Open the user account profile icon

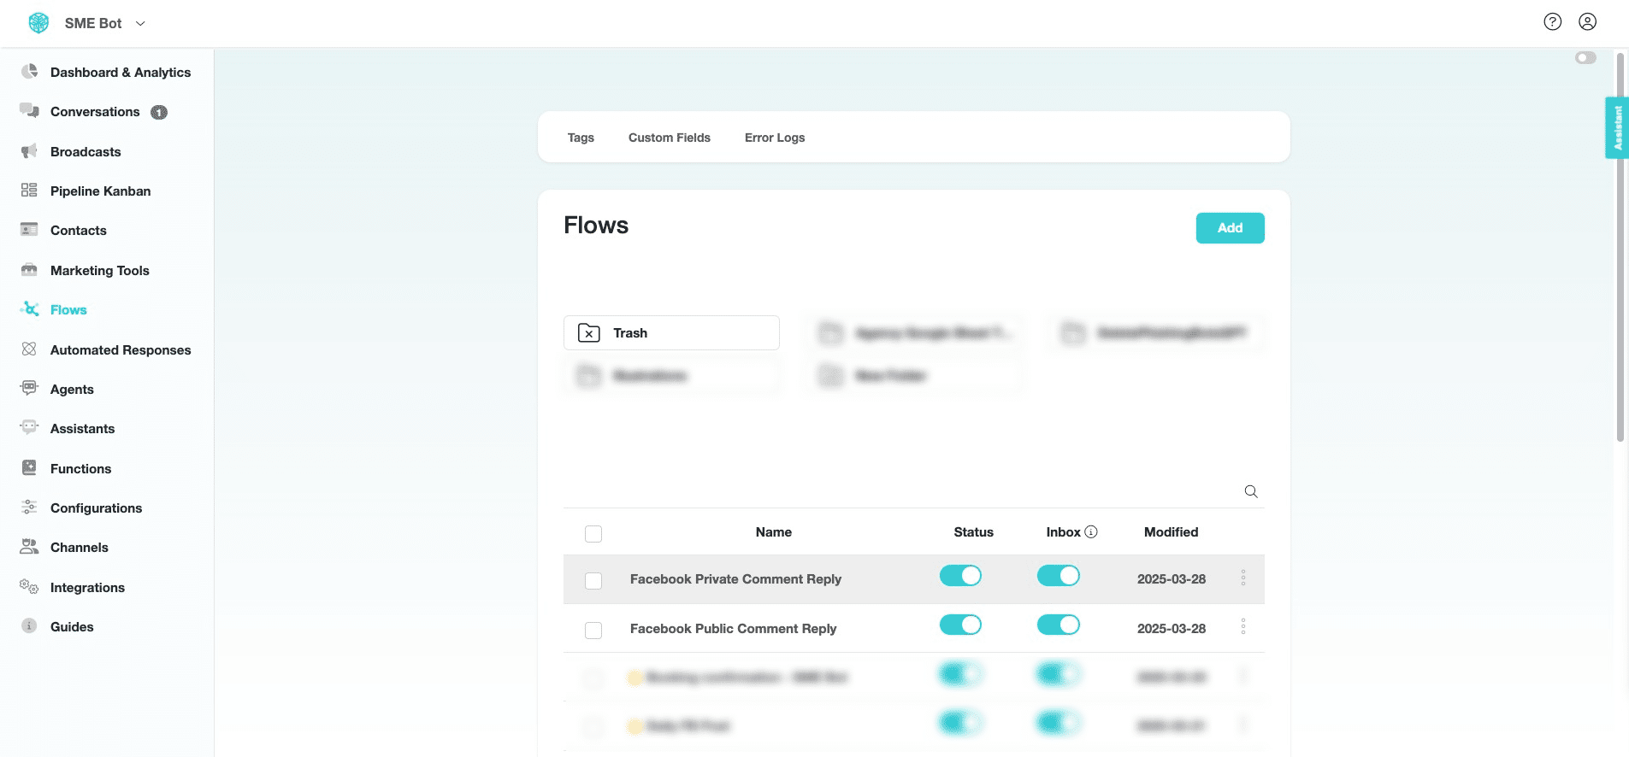tap(1588, 21)
